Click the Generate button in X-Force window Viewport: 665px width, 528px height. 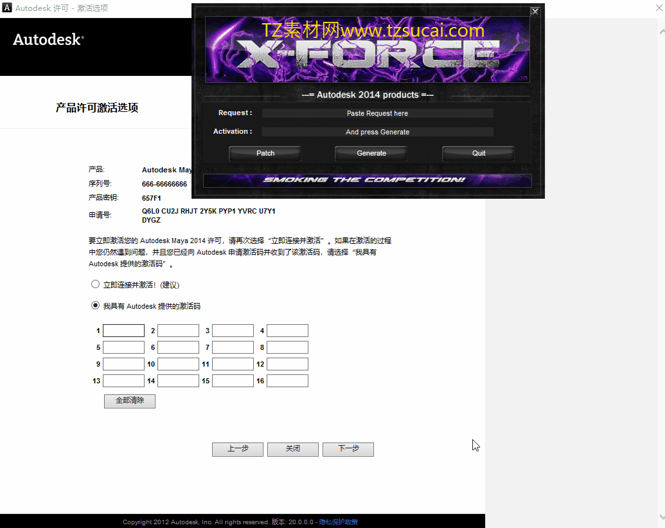coord(371,153)
